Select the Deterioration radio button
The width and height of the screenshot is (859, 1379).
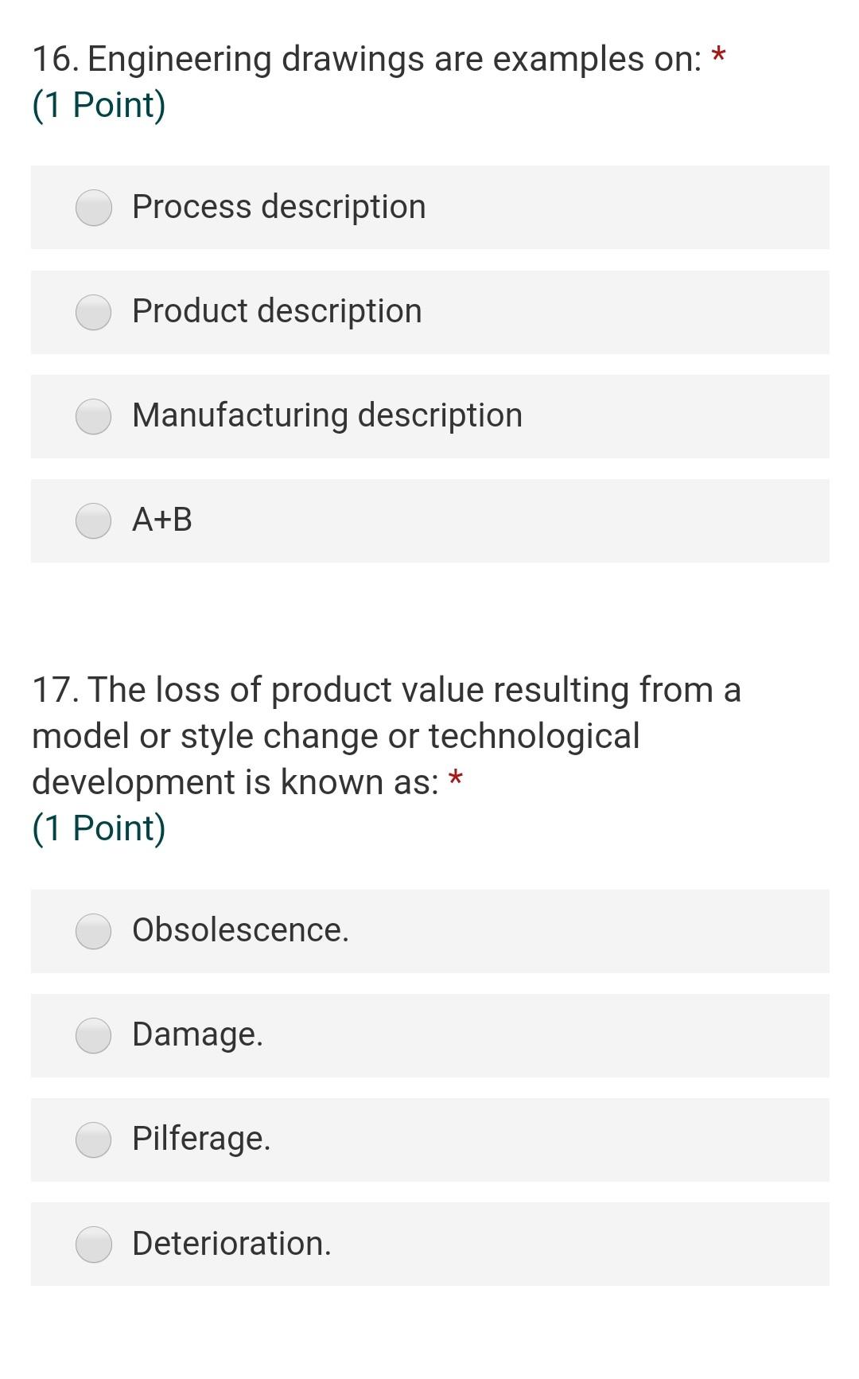pyautogui.click(x=94, y=1244)
